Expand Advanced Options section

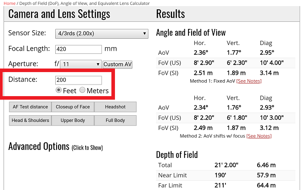point(56,147)
